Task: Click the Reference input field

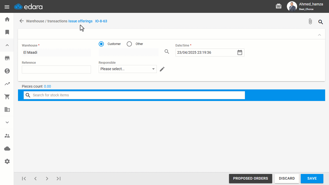Action: click(x=56, y=69)
